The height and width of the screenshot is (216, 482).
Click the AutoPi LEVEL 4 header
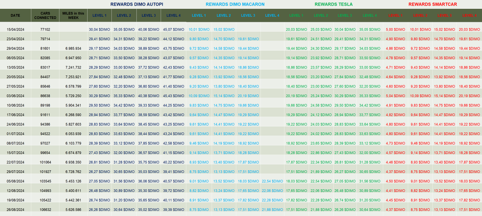[x=174, y=15]
